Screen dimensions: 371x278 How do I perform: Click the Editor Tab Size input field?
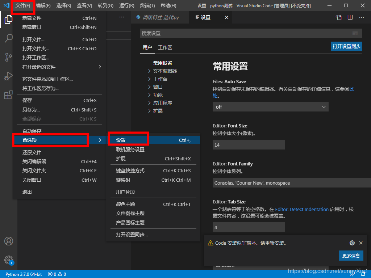(x=249, y=227)
